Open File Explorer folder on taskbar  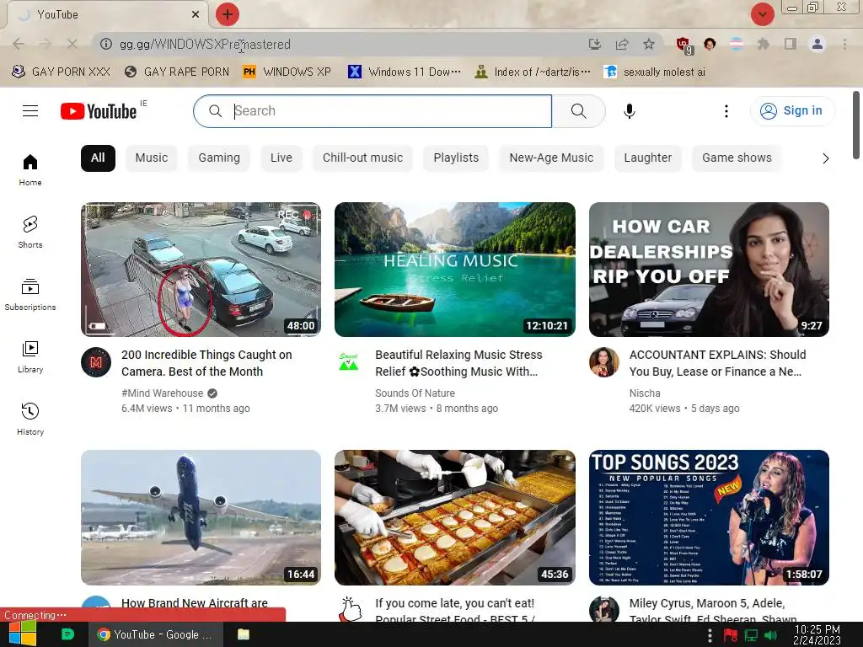click(x=244, y=634)
